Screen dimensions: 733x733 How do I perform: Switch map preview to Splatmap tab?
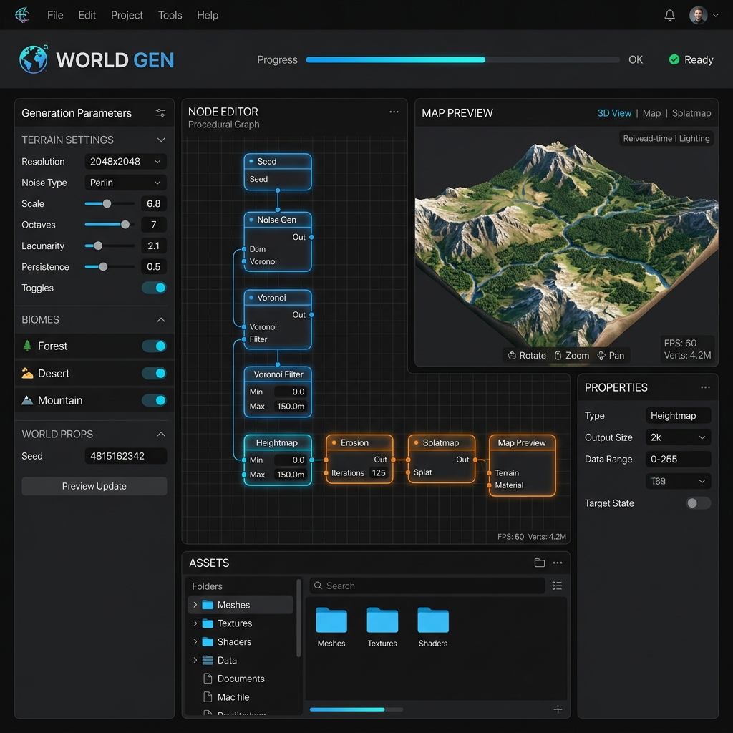pos(691,113)
